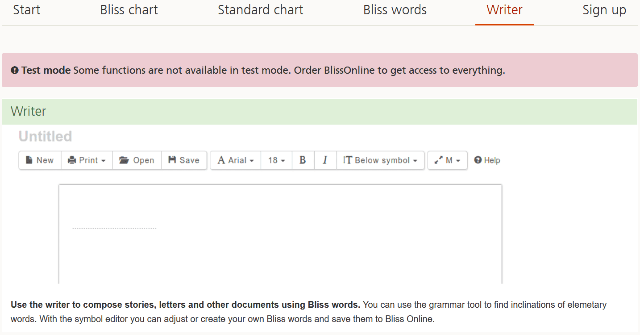
Task: Toggle italic formatting
Action: point(325,160)
